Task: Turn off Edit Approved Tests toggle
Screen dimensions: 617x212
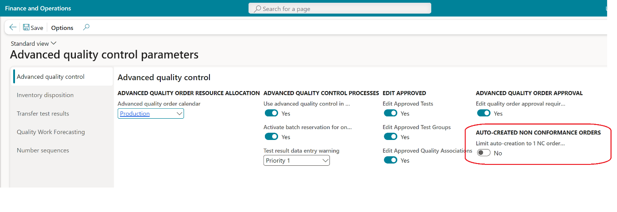Action: 391,113
